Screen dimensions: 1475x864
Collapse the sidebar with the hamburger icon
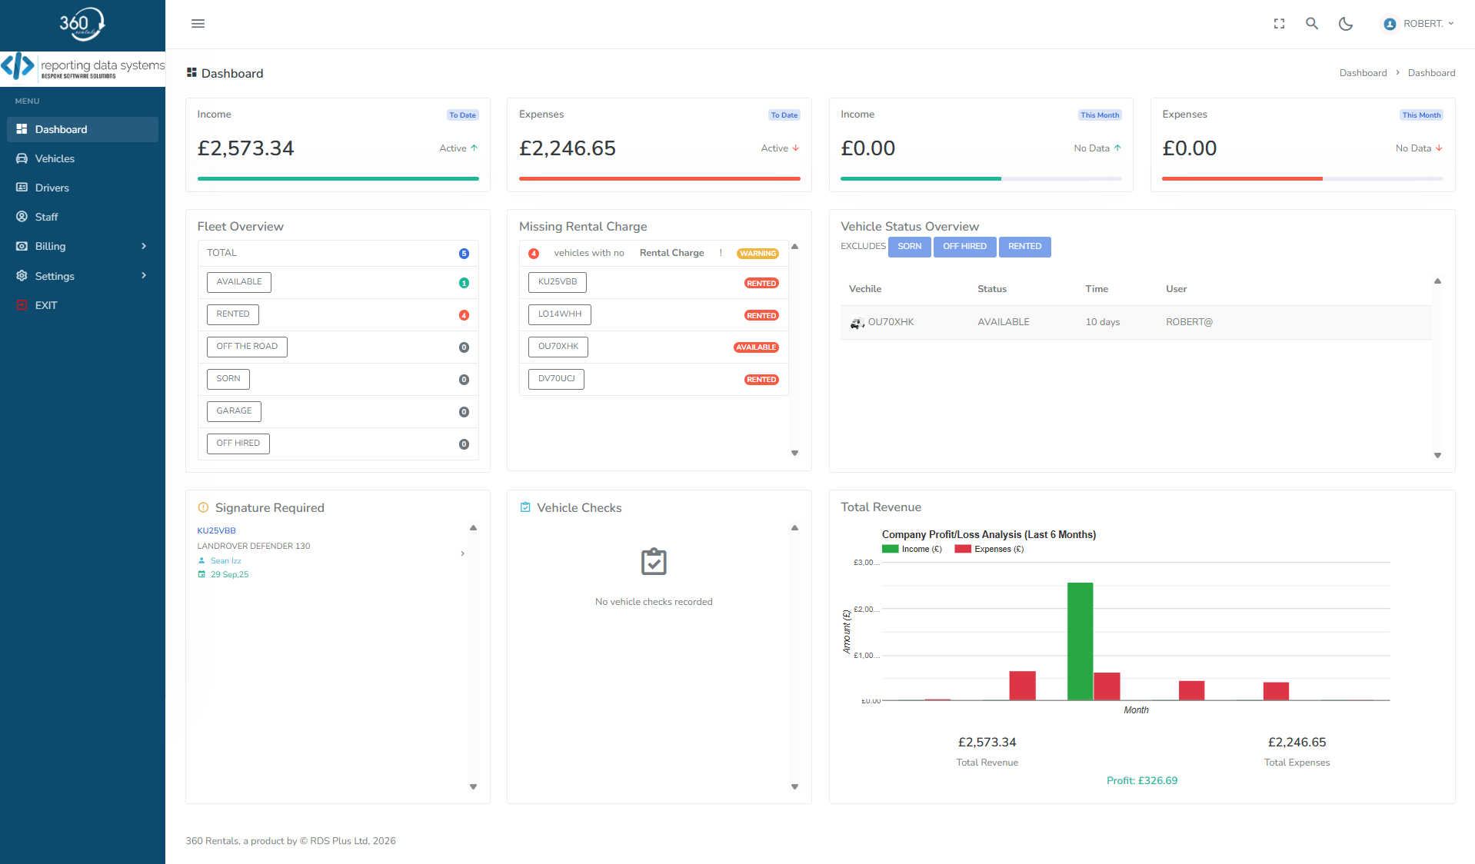198,23
